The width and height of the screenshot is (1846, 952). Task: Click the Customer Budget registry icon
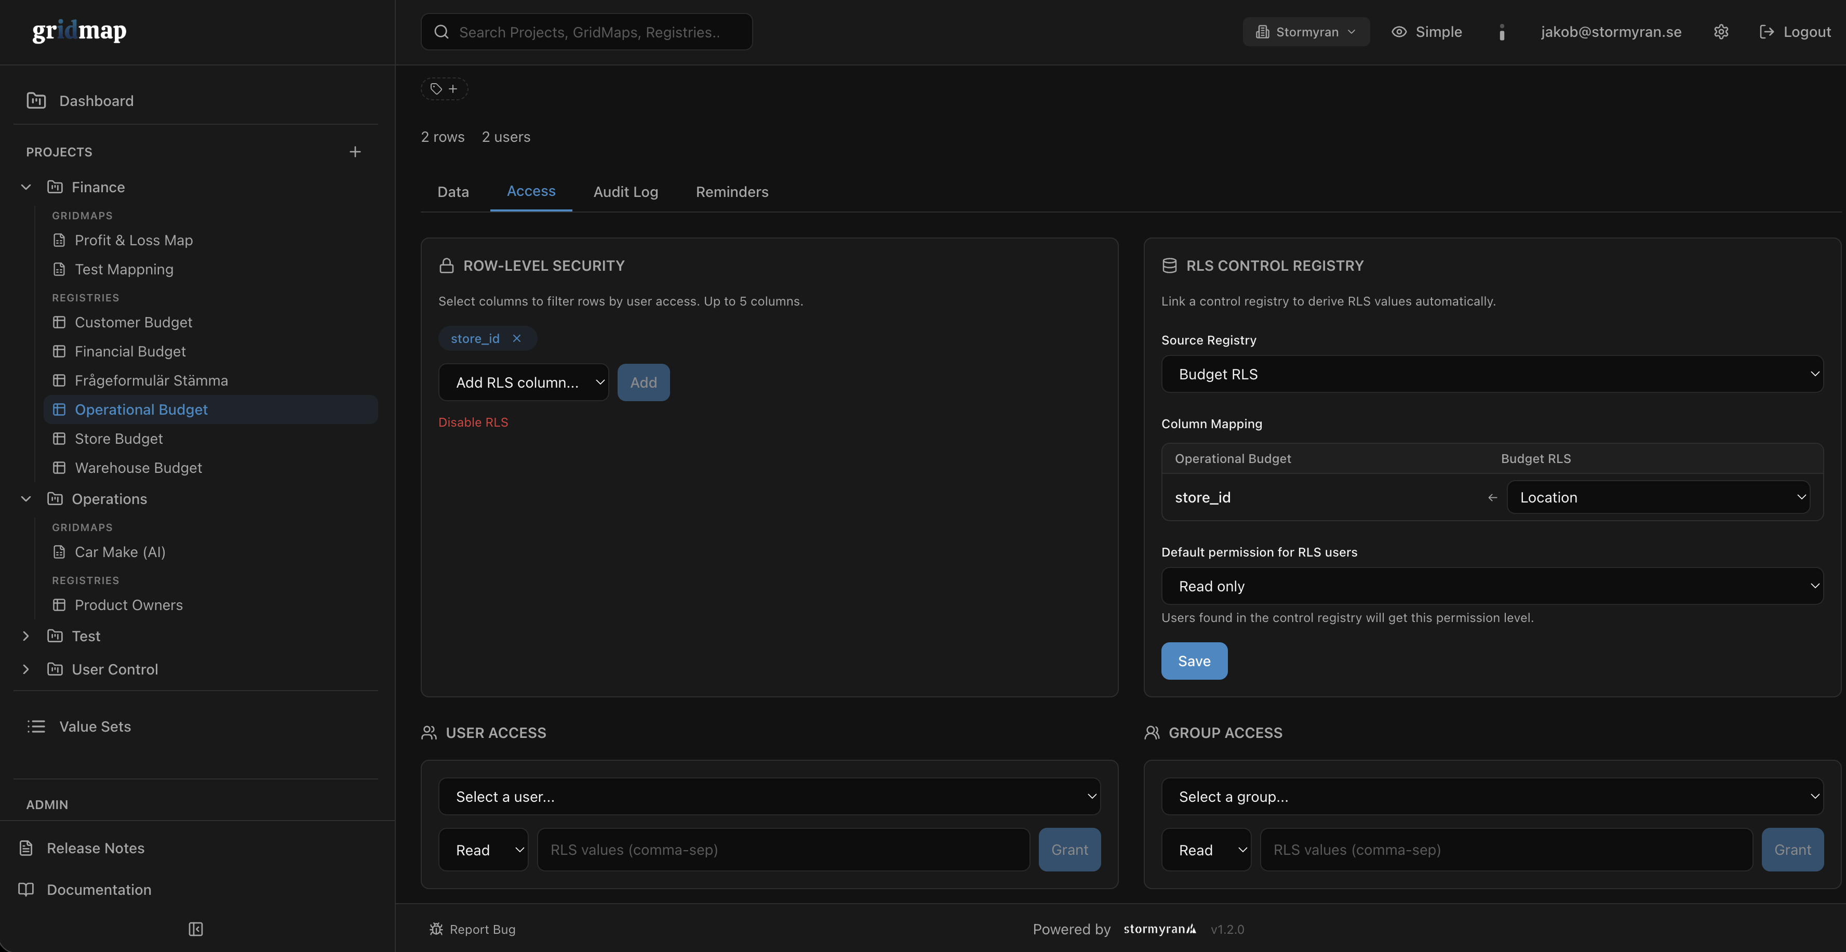pyautogui.click(x=60, y=322)
